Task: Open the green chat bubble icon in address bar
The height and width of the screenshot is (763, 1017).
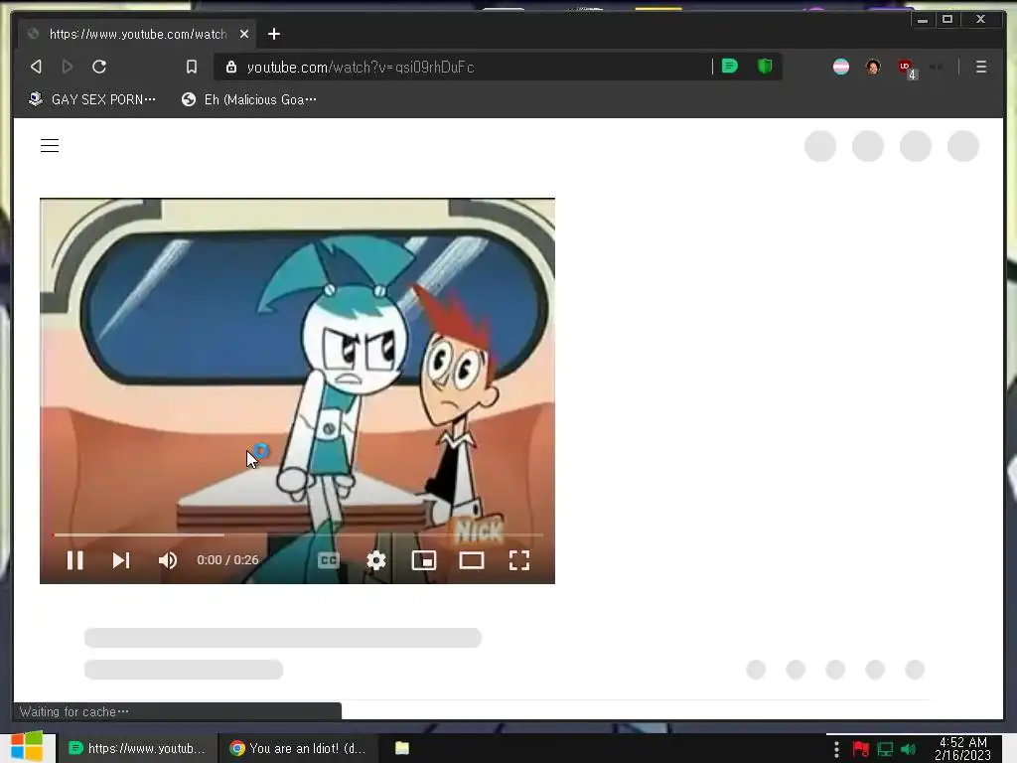Action: pyautogui.click(x=730, y=67)
